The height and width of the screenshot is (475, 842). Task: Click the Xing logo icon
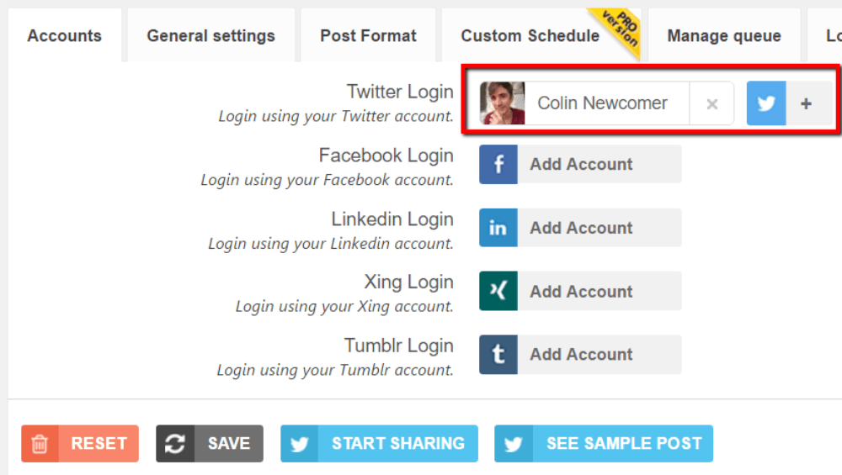[x=498, y=291]
